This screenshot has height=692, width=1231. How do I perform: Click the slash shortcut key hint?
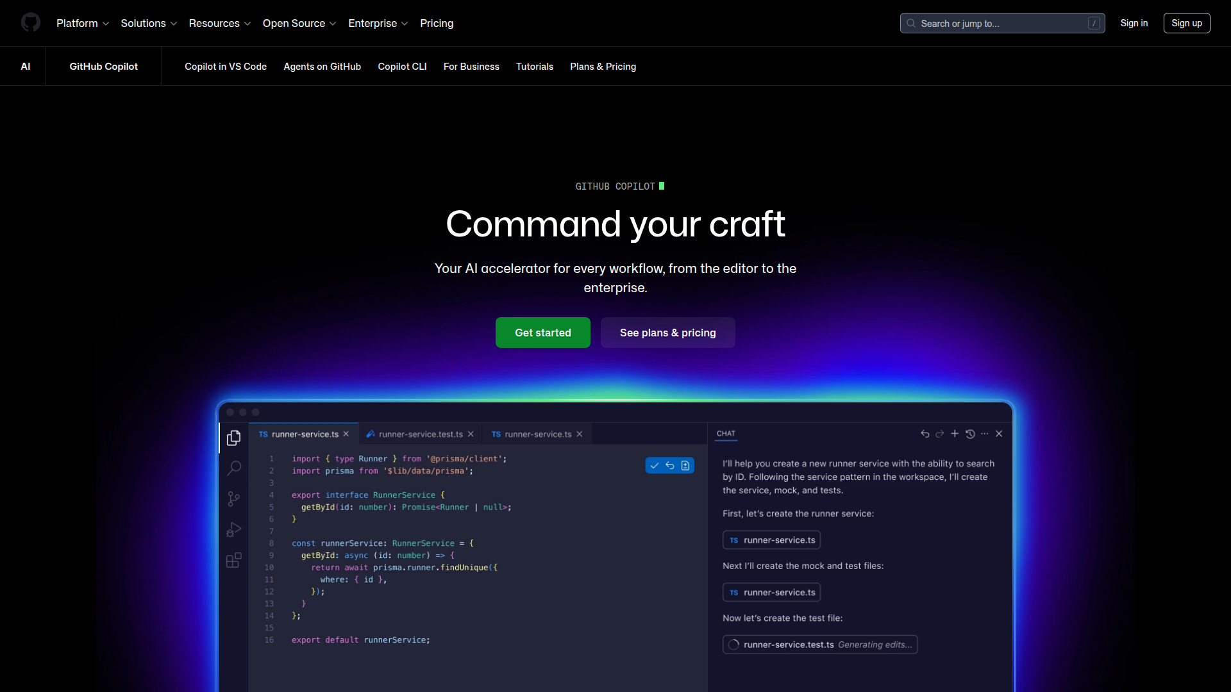1094,23
